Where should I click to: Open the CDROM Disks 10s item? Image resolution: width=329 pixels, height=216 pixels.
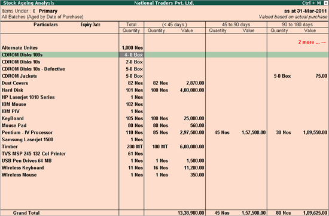click(x=21, y=62)
